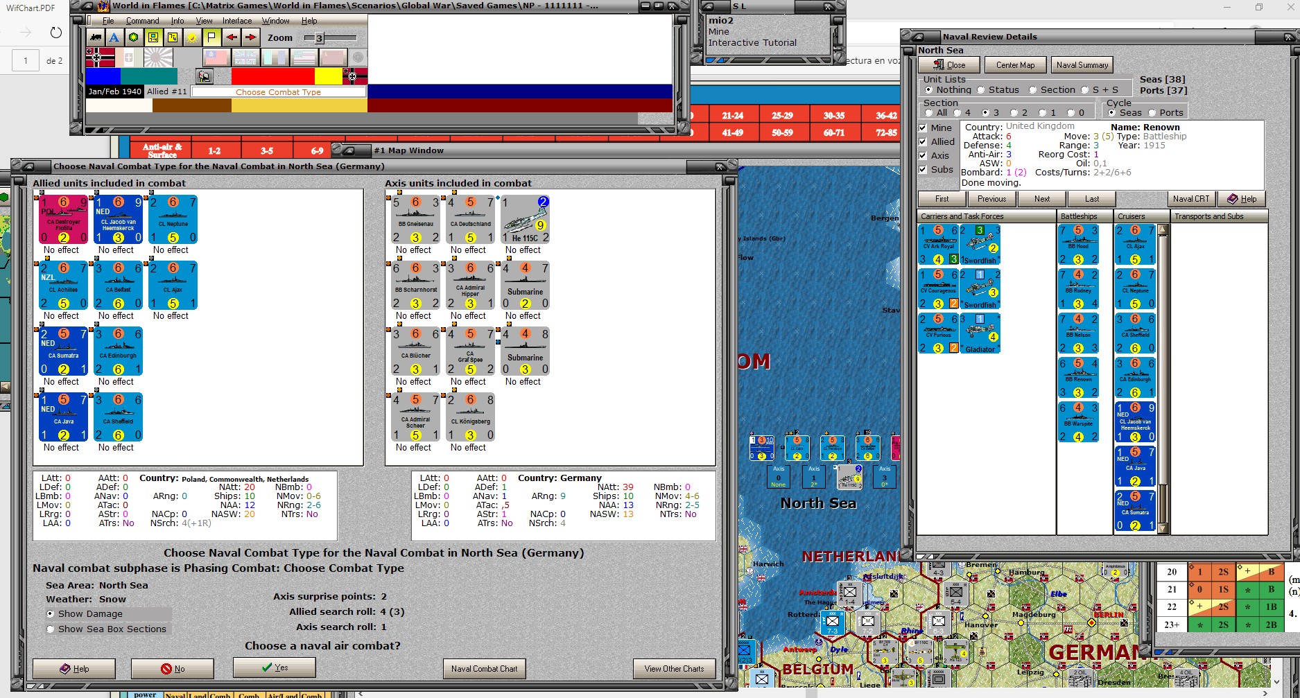Click No to decline naval air combat
1300x698 pixels.
[x=173, y=669]
